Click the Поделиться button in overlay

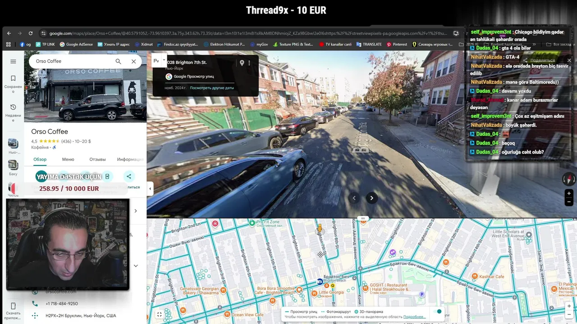(540, 60)
